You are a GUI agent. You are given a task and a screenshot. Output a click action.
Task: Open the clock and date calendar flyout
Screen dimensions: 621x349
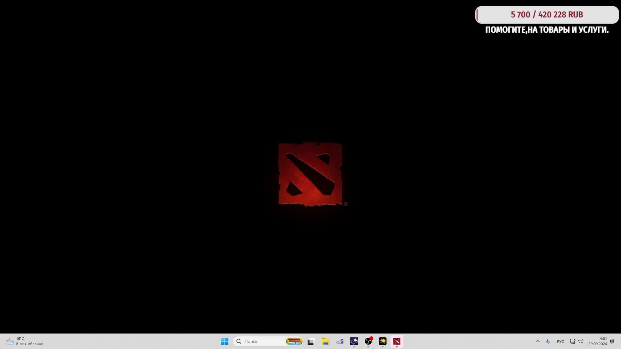pos(597,341)
